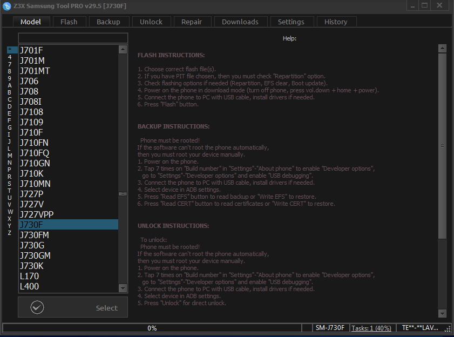Select model J701MT

point(69,71)
